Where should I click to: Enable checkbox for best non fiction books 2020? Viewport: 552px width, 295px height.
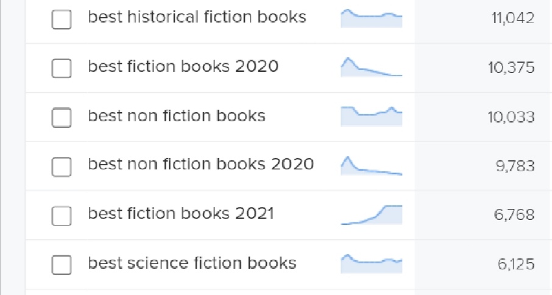click(62, 166)
